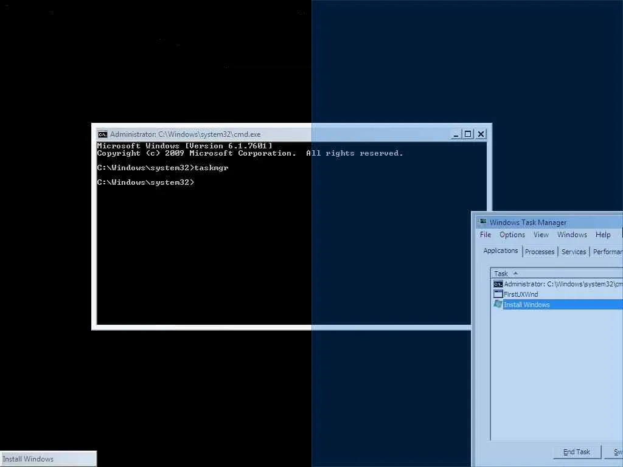This screenshot has width=623, height=467.
Task: Select the FirstUXWnd task row
Action: pyautogui.click(x=557, y=294)
